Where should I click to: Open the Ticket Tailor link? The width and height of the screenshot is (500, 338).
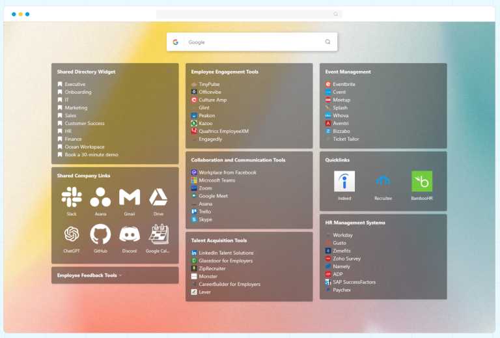point(346,139)
